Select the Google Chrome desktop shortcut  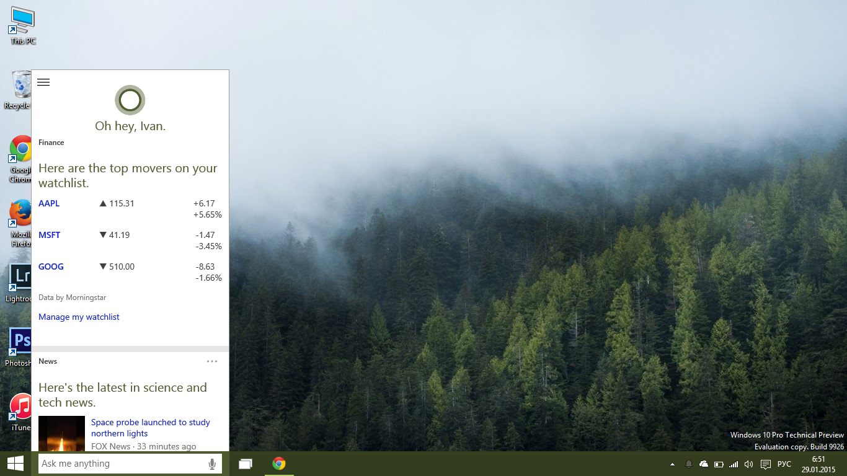[x=19, y=159]
